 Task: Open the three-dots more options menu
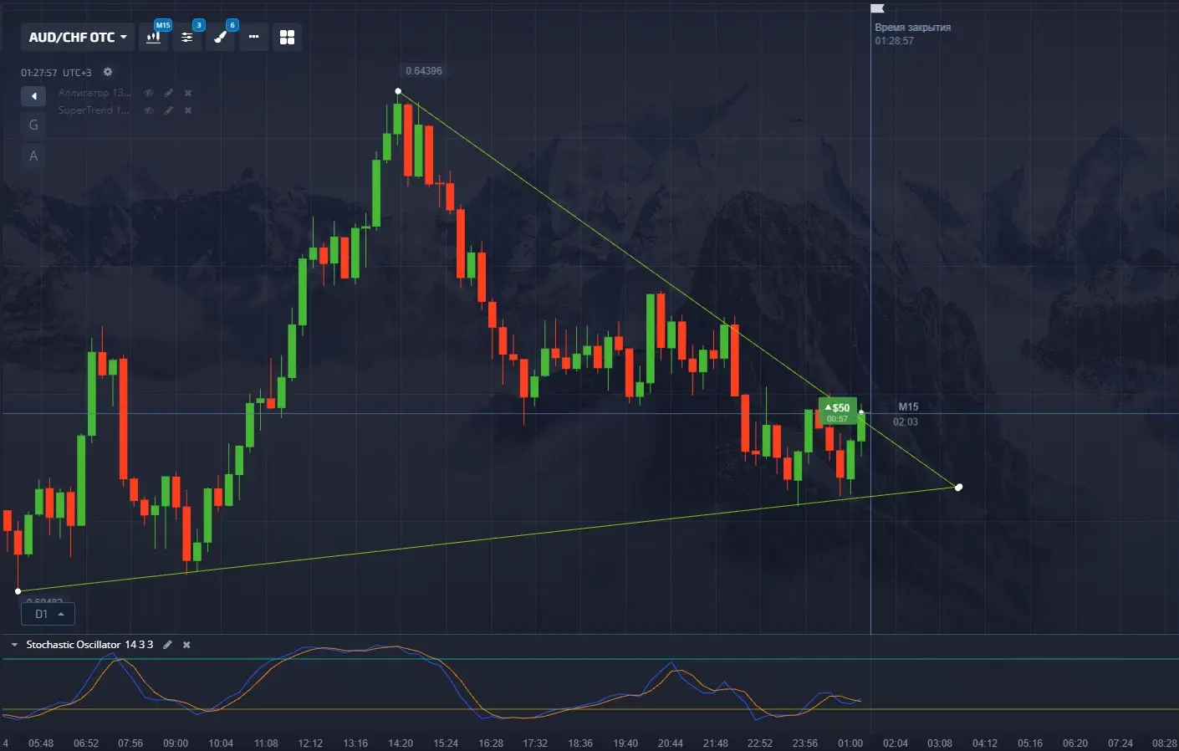tap(253, 37)
